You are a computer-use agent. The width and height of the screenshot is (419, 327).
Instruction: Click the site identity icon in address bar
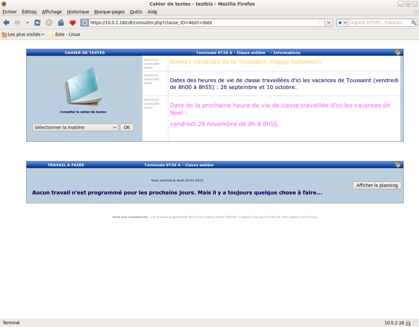[85, 23]
